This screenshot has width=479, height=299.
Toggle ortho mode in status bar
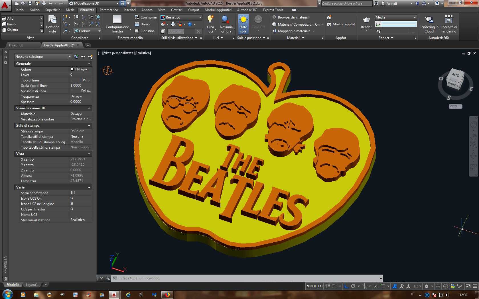point(346,286)
